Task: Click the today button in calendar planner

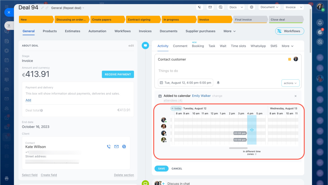Action: pyautogui.click(x=176, y=108)
